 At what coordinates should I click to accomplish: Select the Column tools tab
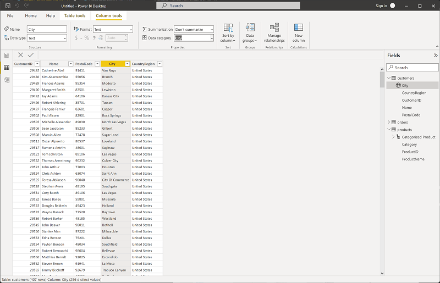109,16
